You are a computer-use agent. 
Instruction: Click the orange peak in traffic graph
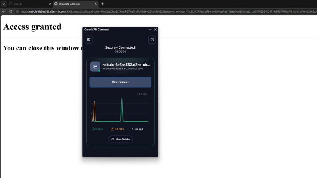click(94, 112)
